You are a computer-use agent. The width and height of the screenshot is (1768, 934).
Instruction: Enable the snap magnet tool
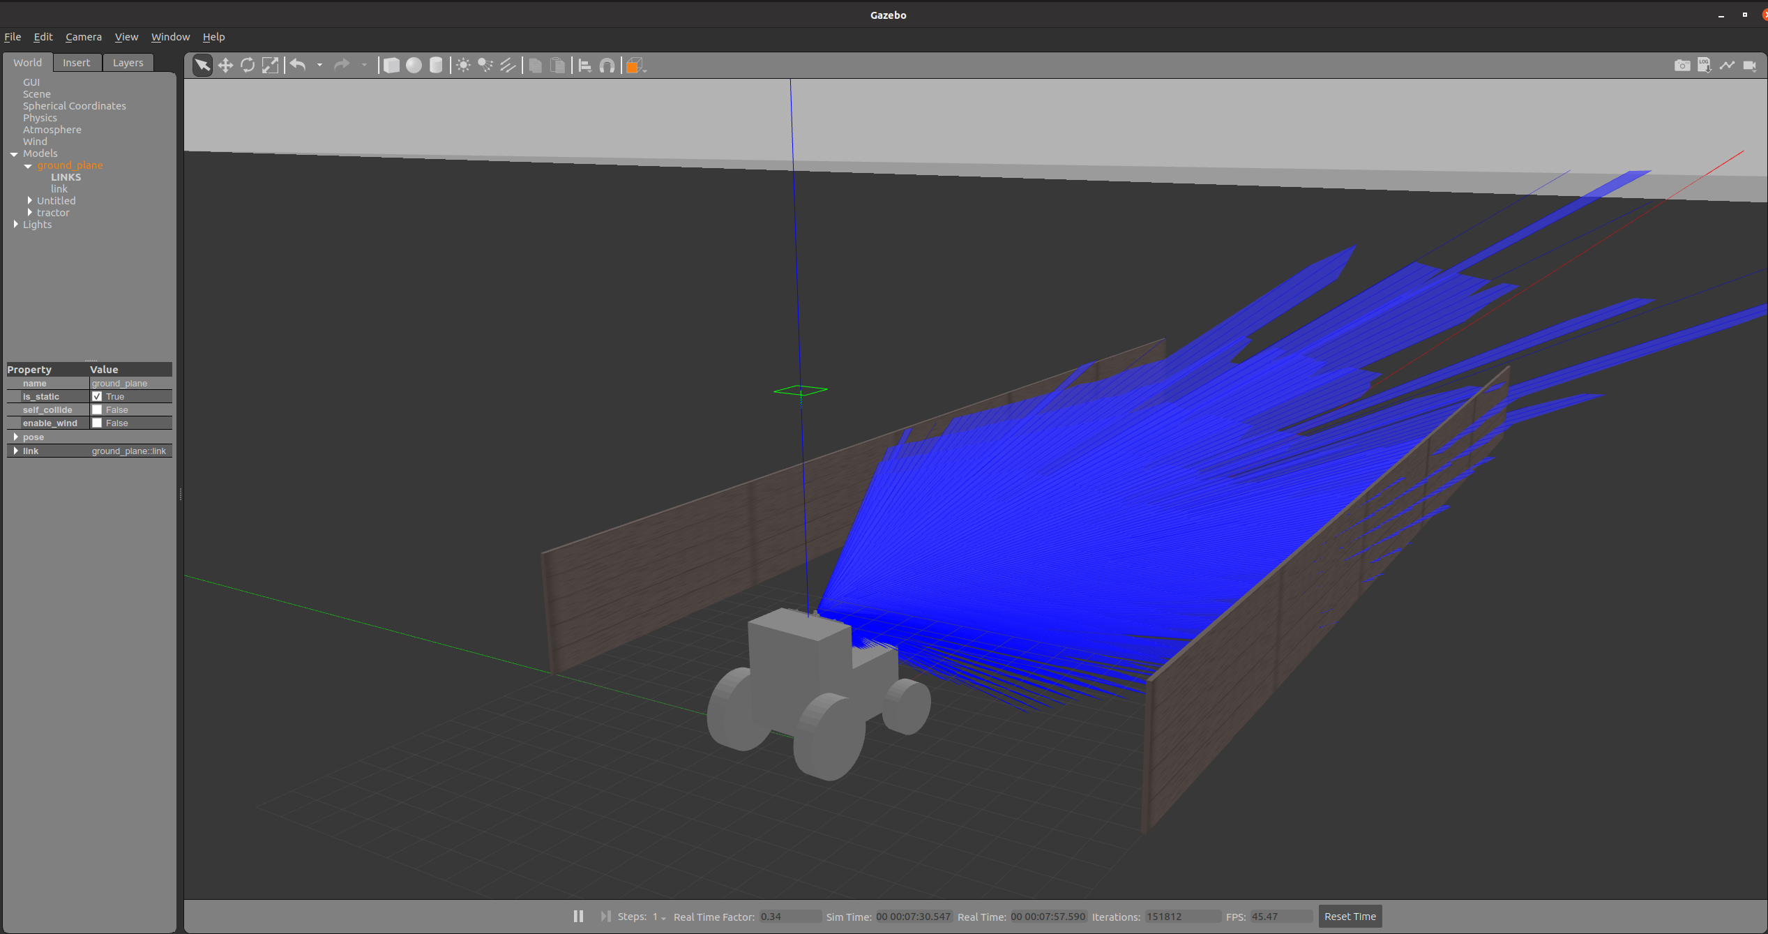(607, 66)
